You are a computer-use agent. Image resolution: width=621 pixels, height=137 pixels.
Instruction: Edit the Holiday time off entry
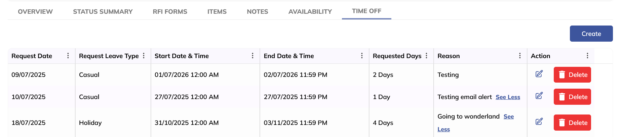[539, 122]
